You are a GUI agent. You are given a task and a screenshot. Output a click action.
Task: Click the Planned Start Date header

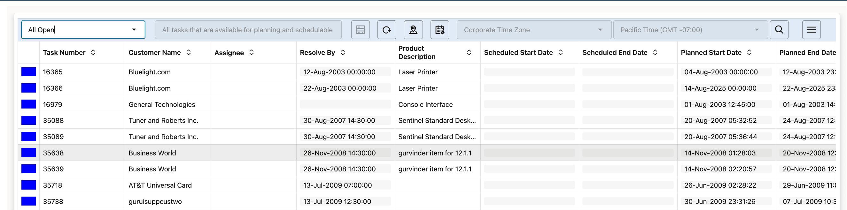click(x=711, y=52)
